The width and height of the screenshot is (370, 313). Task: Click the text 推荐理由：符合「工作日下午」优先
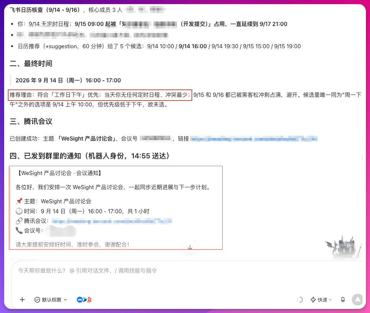click(54, 95)
